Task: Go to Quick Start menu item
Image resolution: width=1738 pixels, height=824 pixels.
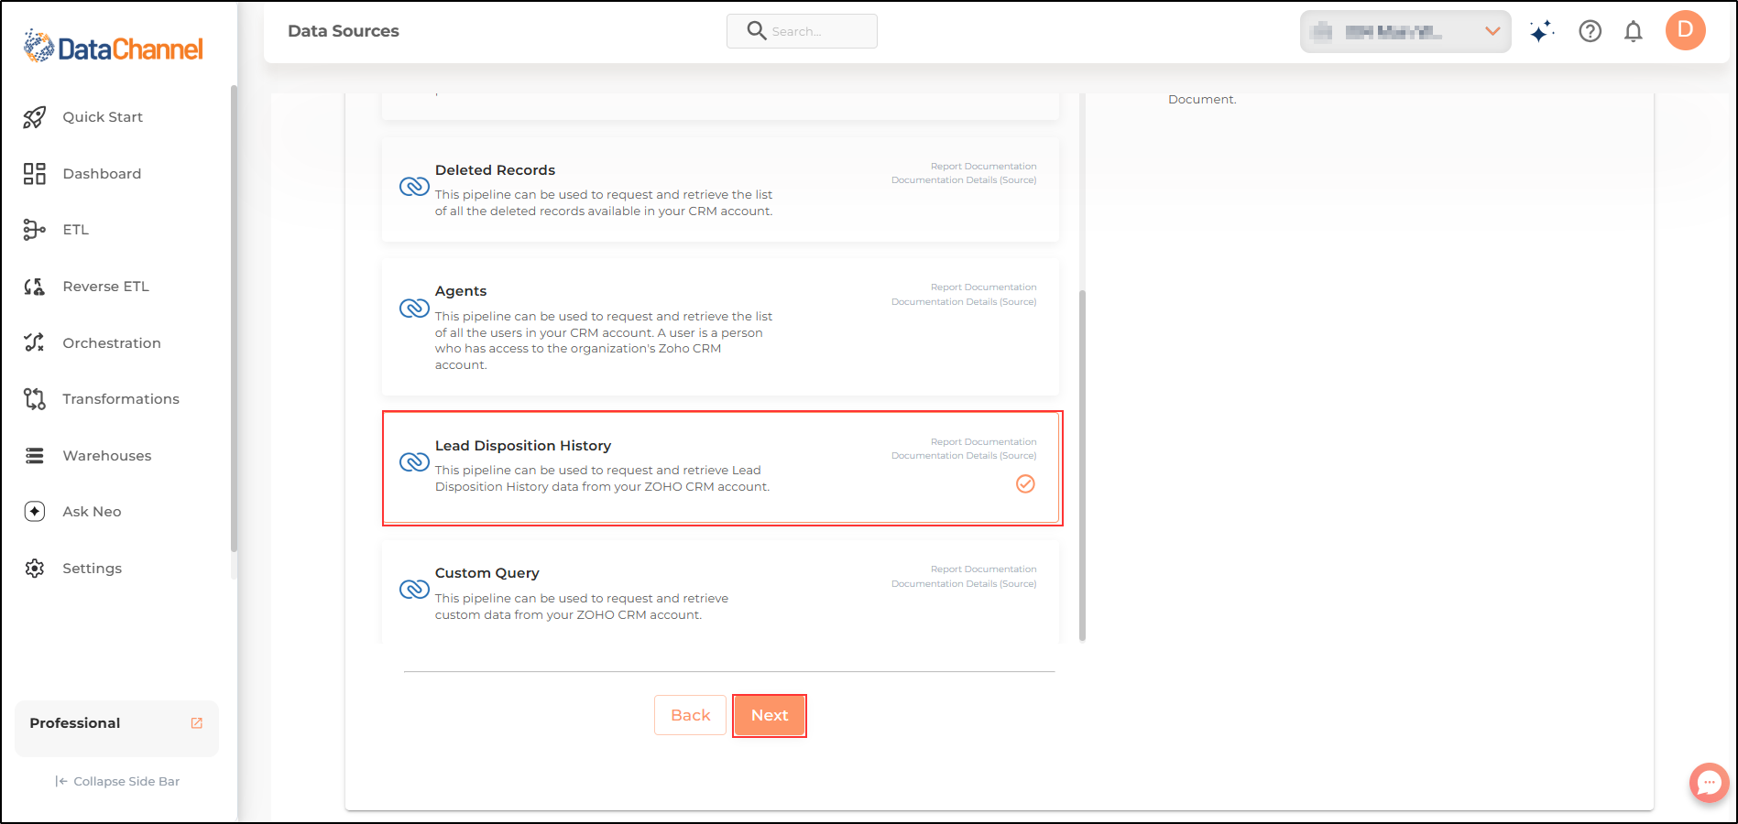Action: (103, 117)
